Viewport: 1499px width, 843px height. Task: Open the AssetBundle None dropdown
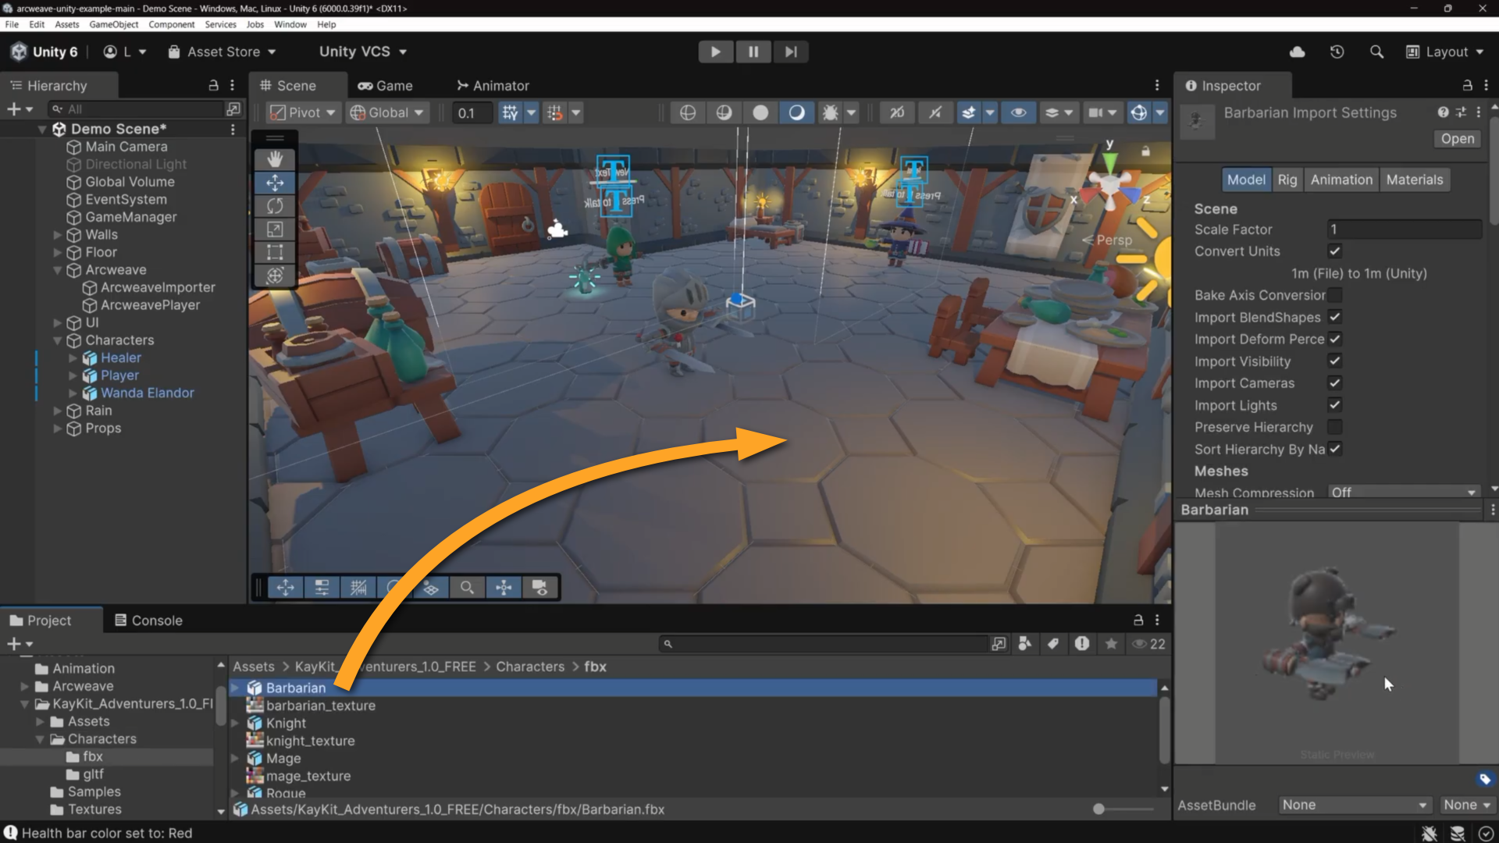click(1355, 805)
